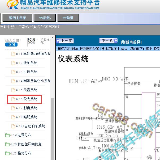Click the page icon beside 6.13
This screenshot has height=160, width=160.
(13, 72)
